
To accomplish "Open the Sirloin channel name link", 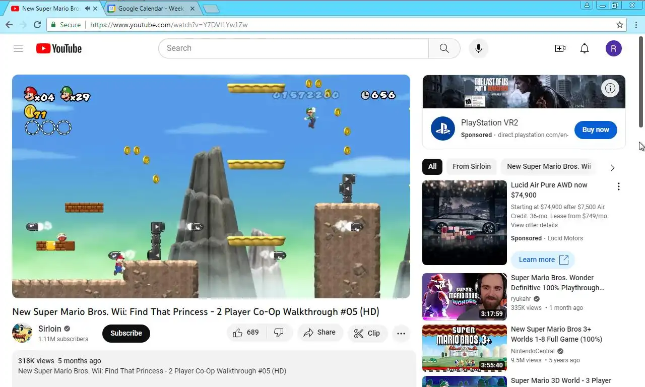I will (x=50, y=329).
